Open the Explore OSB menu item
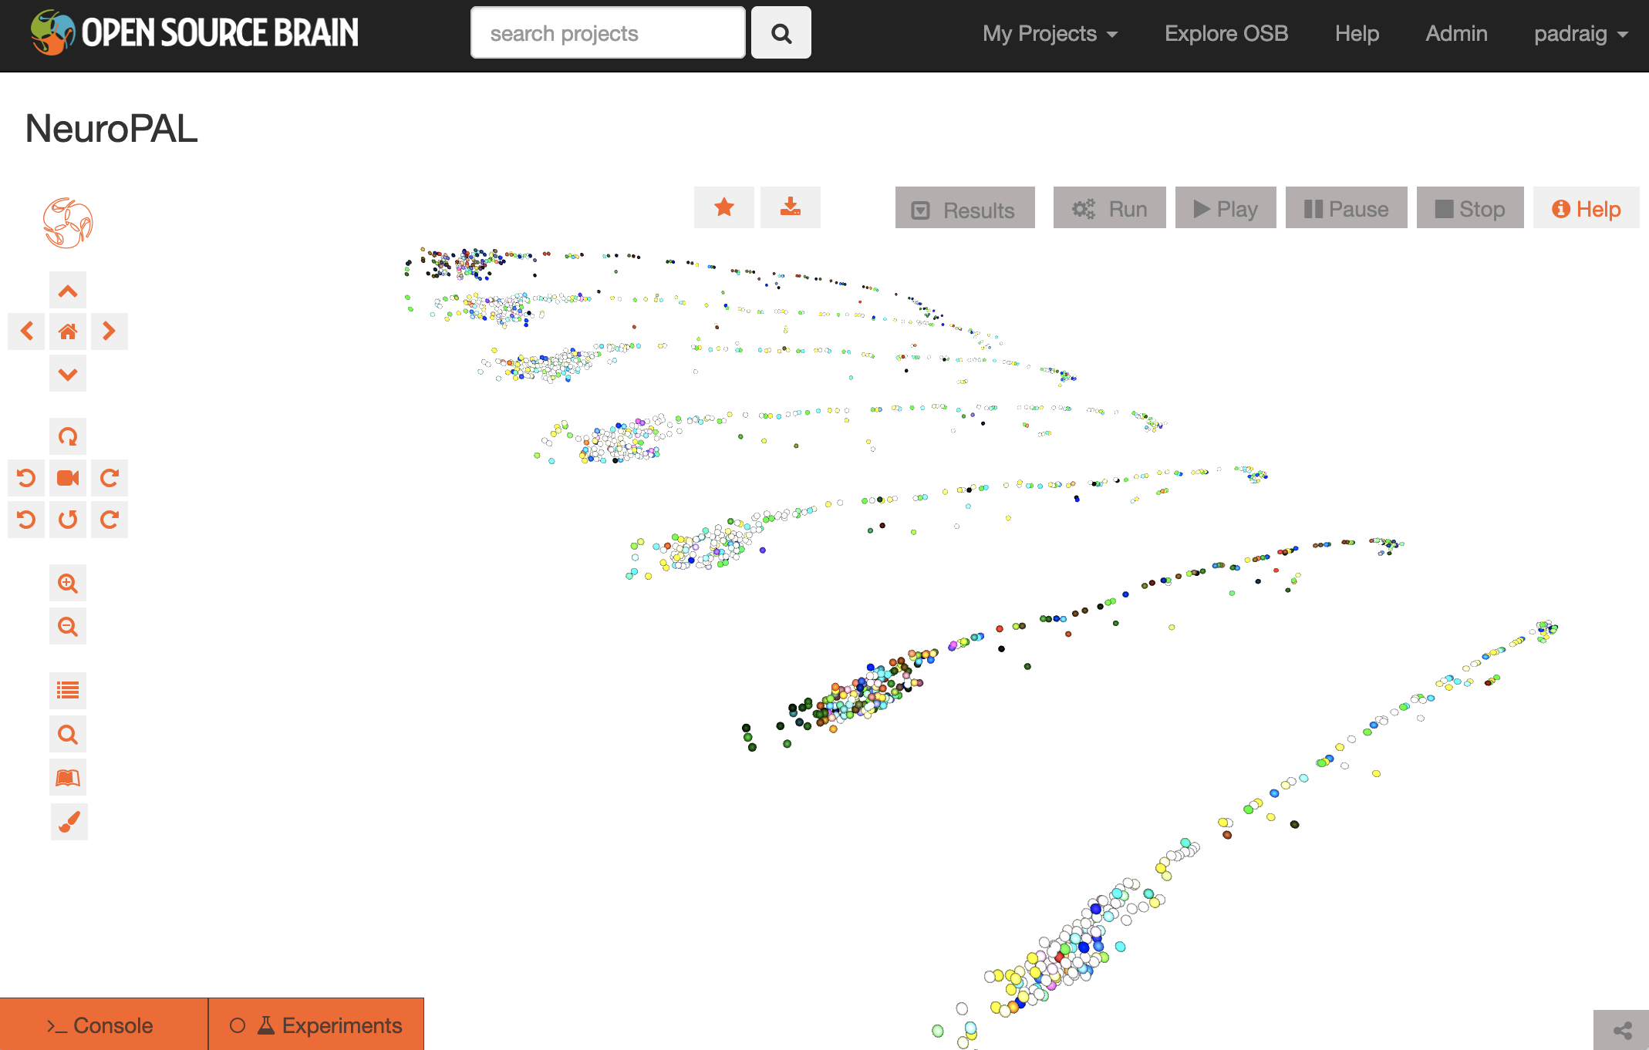 pos(1226,34)
